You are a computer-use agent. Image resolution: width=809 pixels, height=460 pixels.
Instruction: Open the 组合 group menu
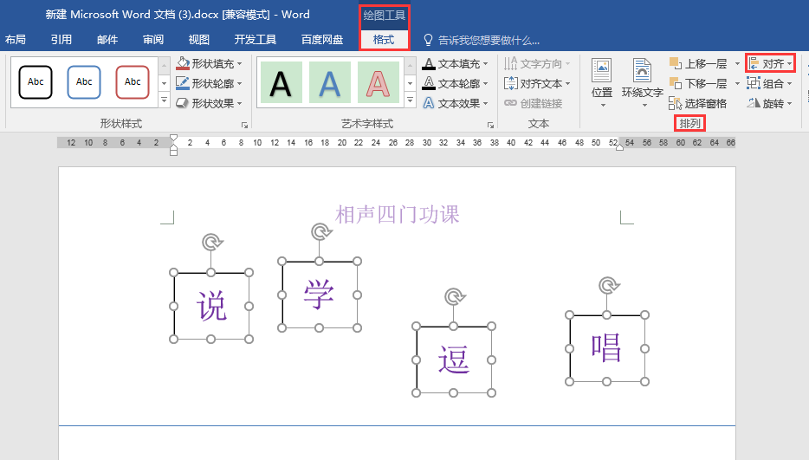(769, 83)
